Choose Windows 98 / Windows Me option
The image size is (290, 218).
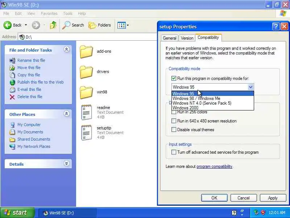[x=213, y=98]
